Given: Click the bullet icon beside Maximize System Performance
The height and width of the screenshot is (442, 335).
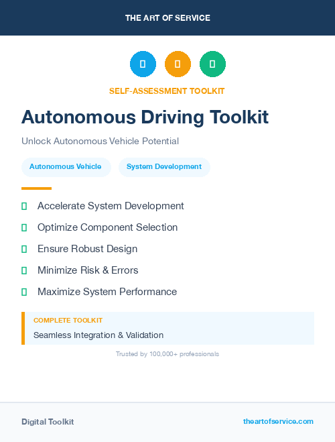Looking at the screenshot, I should click(x=24, y=292).
